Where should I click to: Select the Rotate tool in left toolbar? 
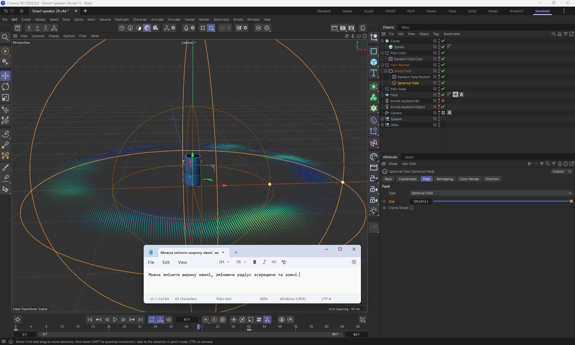point(5,87)
